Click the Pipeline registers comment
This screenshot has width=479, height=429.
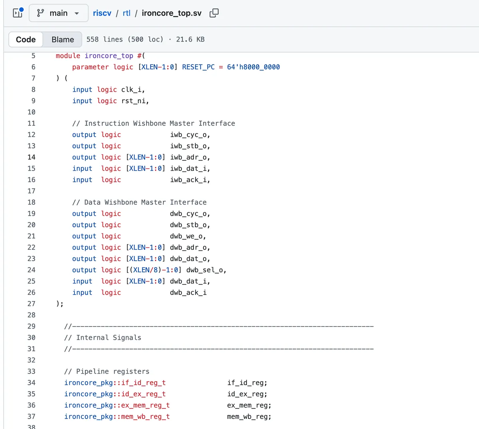[x=107, y=372]
